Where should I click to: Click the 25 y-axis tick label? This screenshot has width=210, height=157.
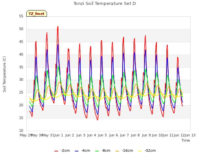point(21,92)
